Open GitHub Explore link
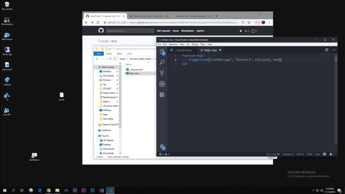 coord(200,31)
